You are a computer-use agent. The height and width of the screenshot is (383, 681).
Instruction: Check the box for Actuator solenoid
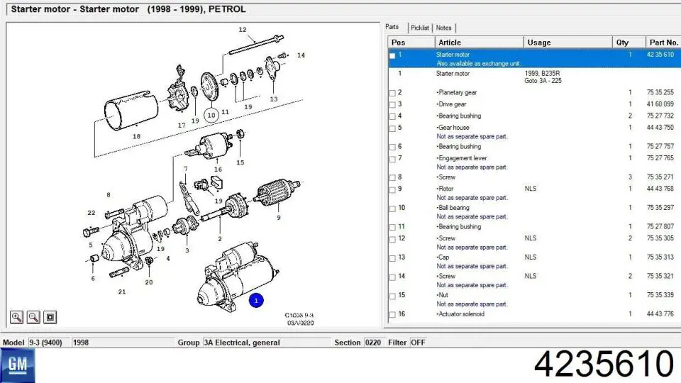tap(392, 315)
